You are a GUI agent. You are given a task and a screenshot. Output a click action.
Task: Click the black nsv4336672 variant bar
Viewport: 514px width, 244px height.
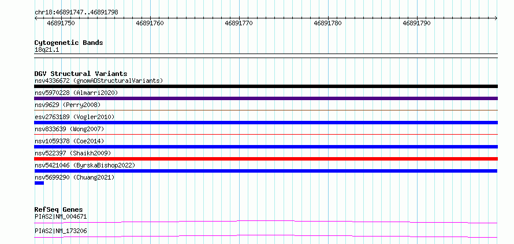(266, 86)
